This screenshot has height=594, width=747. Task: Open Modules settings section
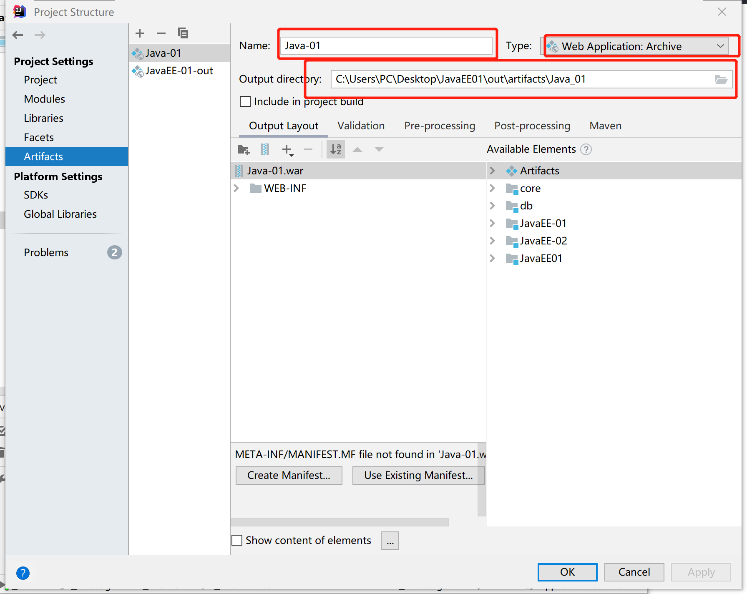pyautogui.click(x=45, y=99)
